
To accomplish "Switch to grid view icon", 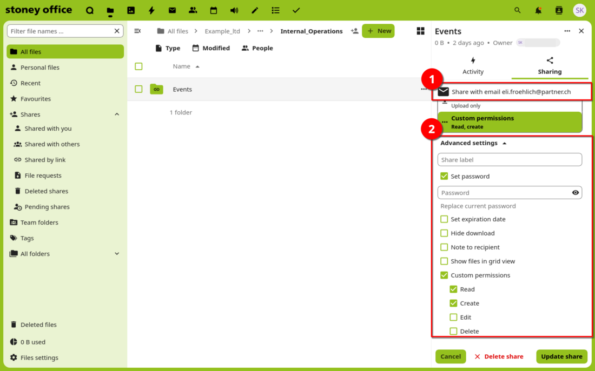I will tap(420, 31).
